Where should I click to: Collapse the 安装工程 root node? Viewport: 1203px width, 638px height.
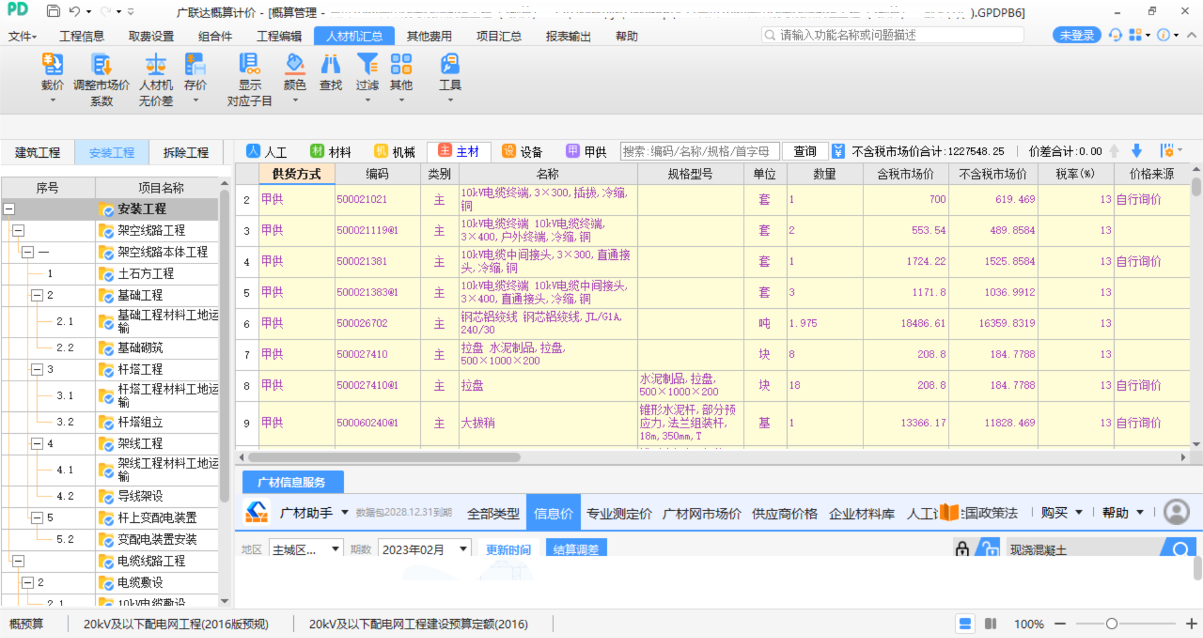point(9,209)
